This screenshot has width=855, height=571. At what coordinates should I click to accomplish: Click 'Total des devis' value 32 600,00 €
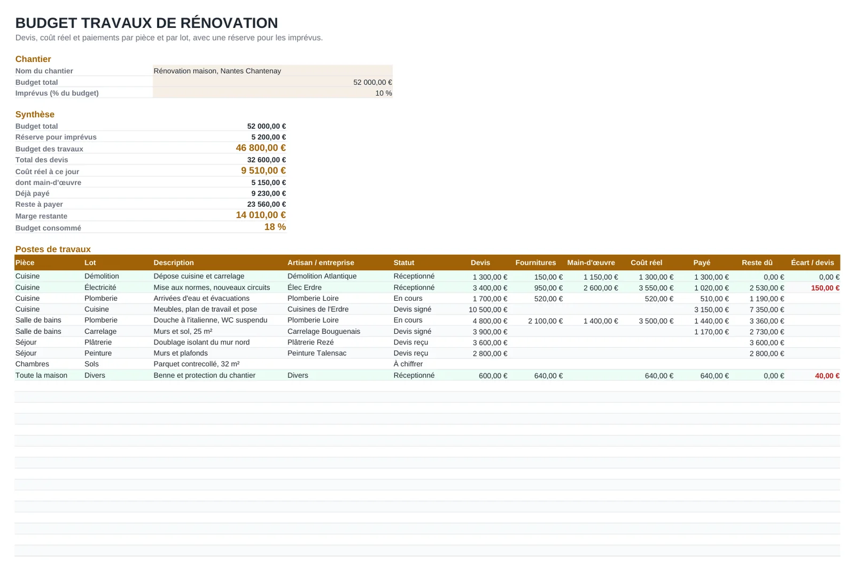tap(266, 160)
